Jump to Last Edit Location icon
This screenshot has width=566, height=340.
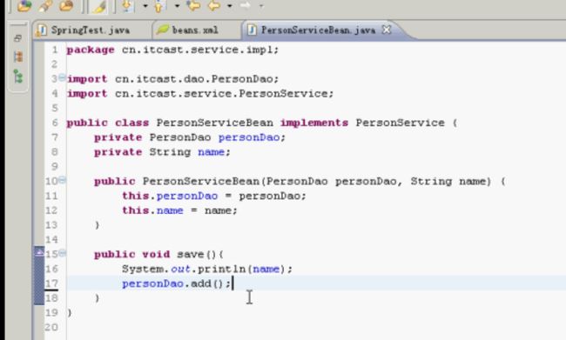(193, 5)
